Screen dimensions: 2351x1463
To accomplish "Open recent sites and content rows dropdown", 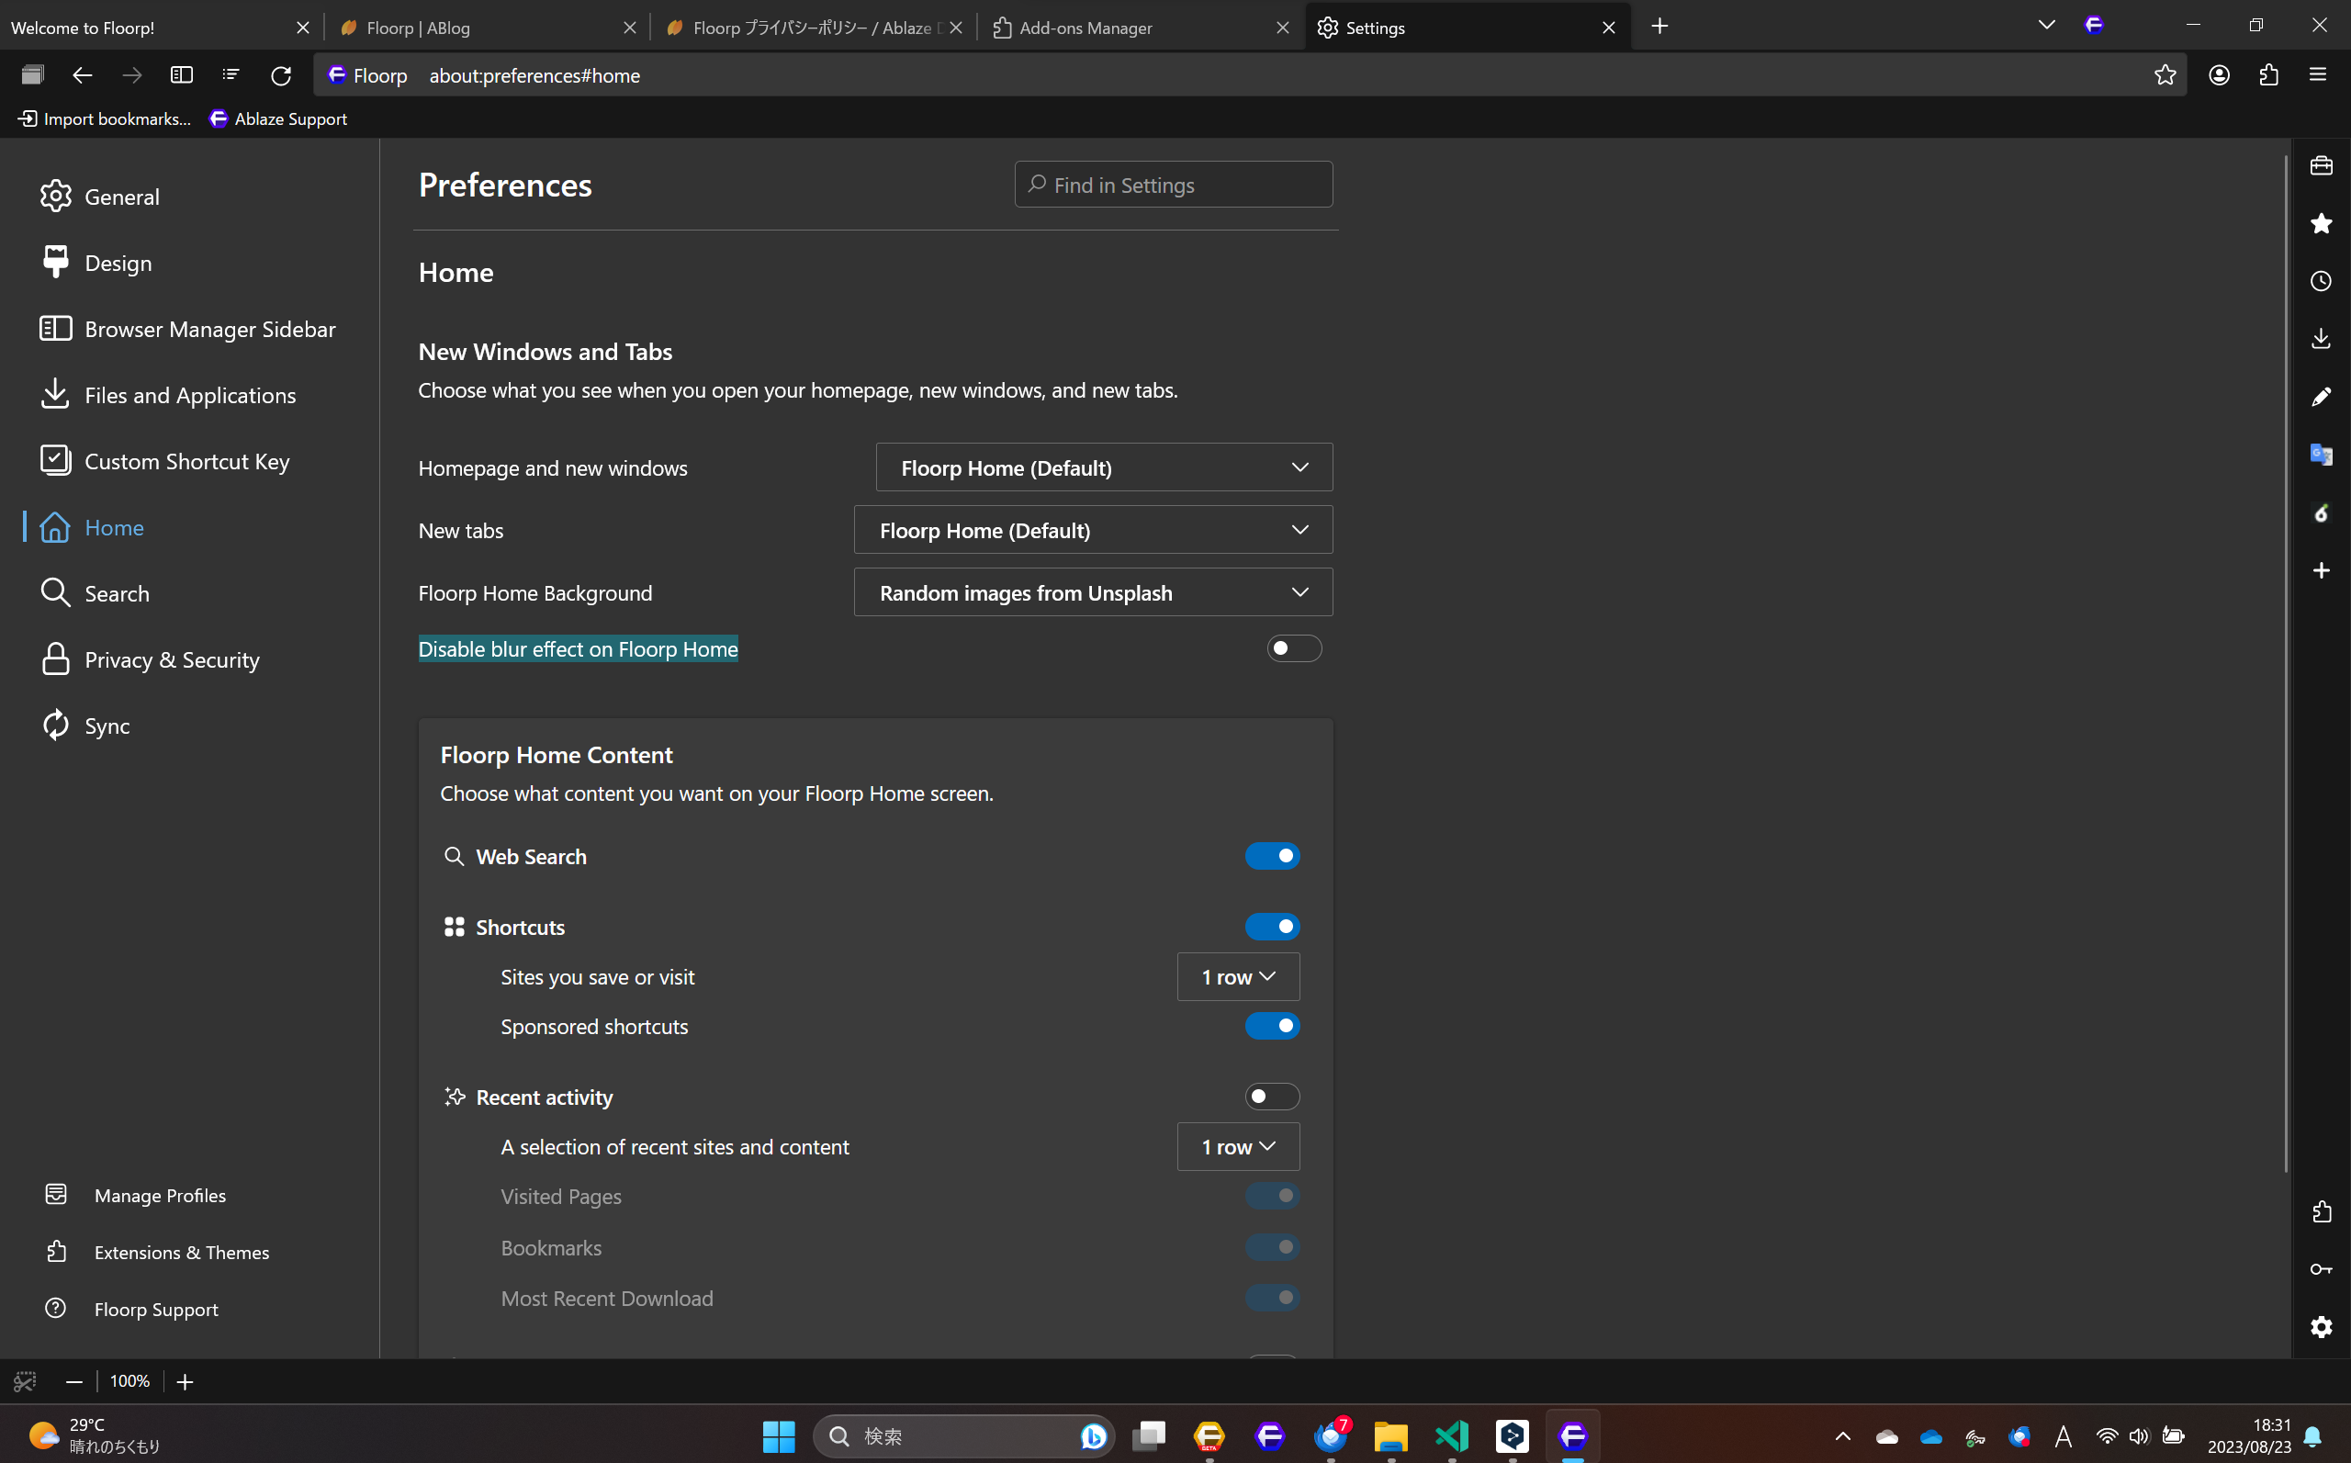I will tap(1238, 1146).
